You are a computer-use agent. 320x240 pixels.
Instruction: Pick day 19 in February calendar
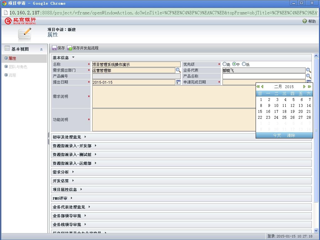click(x=292, y=112)
